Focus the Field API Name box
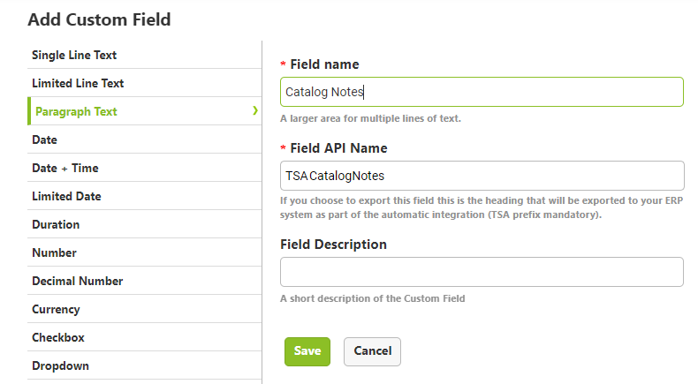Screen dimensions: 698x384 pyautogui.click(x=482, y=176)
